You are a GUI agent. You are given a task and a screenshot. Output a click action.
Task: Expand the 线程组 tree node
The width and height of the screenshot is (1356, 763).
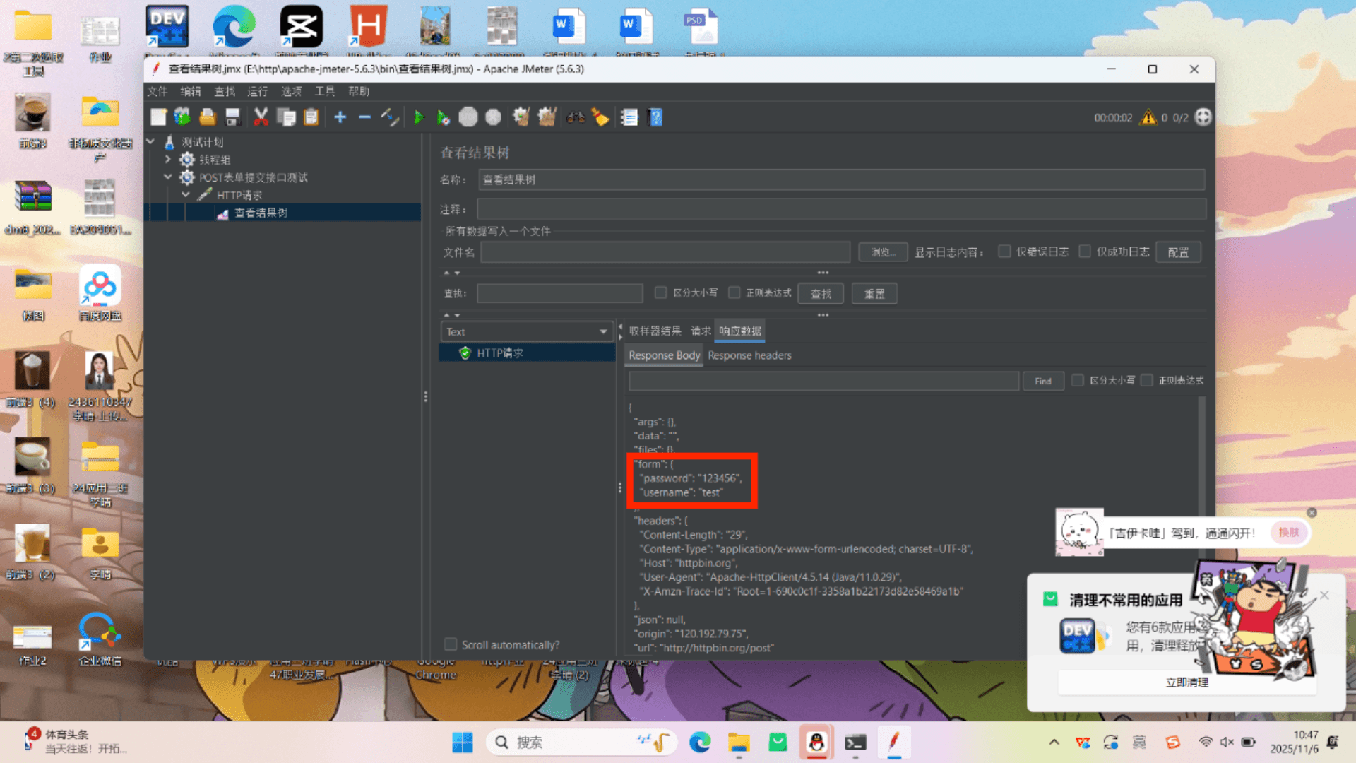pos(168,160)
